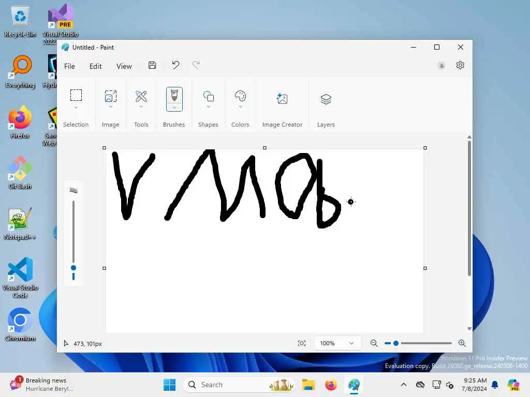Select the Git Bash desktop shortcut

20,173
